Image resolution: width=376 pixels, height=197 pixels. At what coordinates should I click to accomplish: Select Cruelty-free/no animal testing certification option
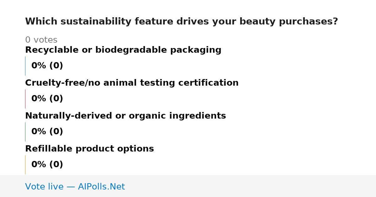coord(132,83)
